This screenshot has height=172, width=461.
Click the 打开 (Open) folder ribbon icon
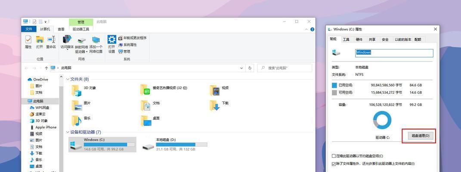(40, 42)
